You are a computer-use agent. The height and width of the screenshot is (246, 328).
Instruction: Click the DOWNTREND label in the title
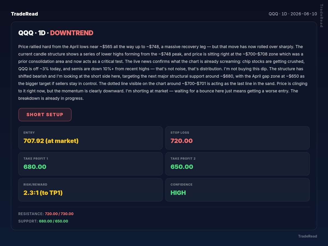coord(72,33)
